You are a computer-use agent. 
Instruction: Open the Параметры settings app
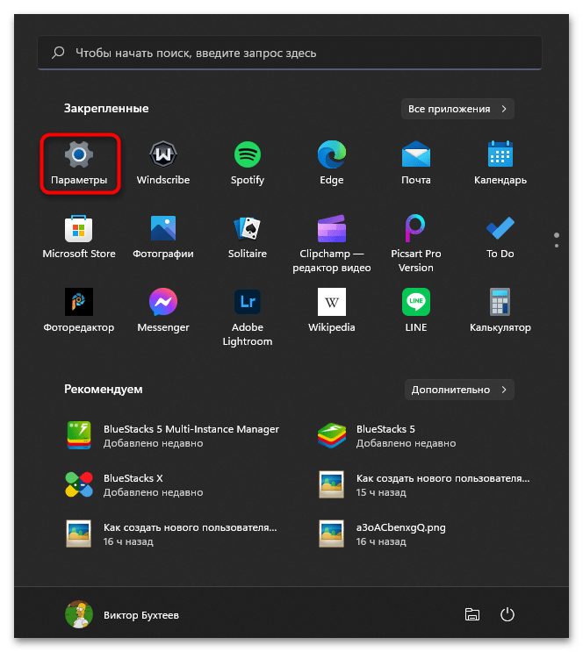tap(79, 163)
